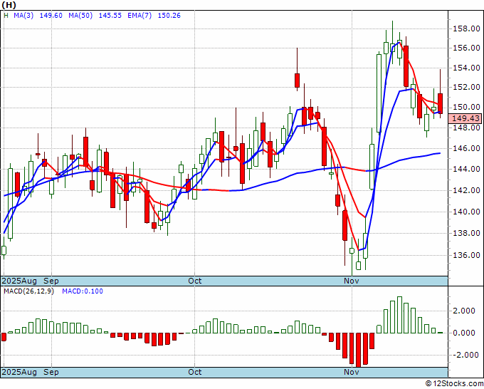Click 2025Aug label on price chart axis
The image size is (484, 389).
[19, 281]
